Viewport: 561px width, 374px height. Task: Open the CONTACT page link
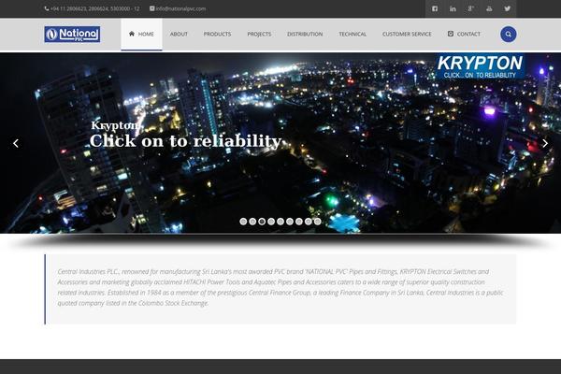coord(468,34)
